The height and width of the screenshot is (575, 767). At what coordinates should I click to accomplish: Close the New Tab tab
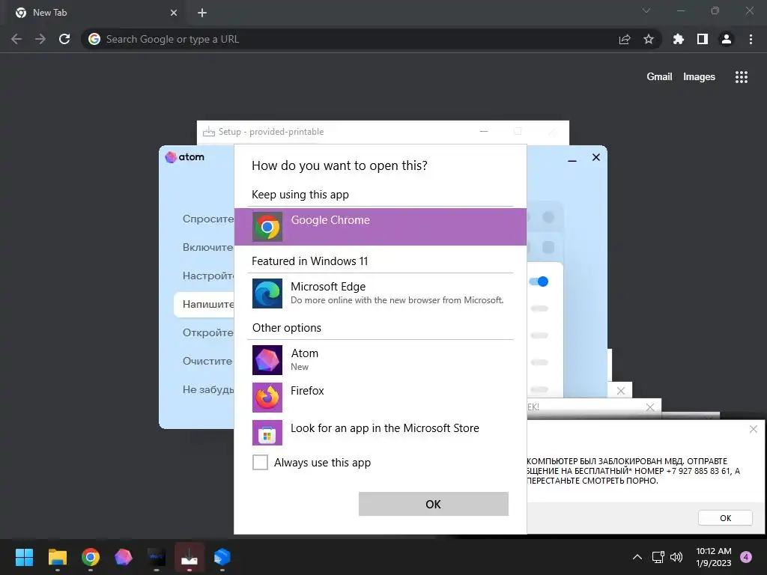[x=174, y=13]
